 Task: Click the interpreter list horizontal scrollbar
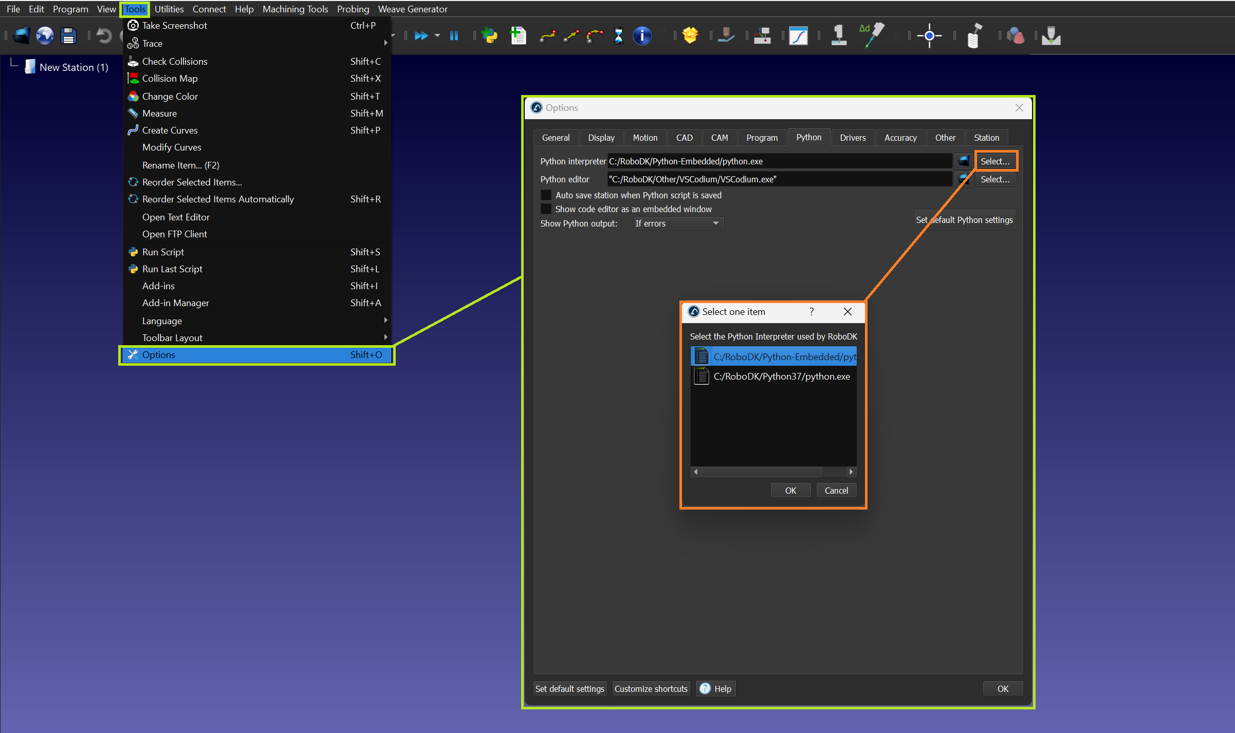[761, 472]
